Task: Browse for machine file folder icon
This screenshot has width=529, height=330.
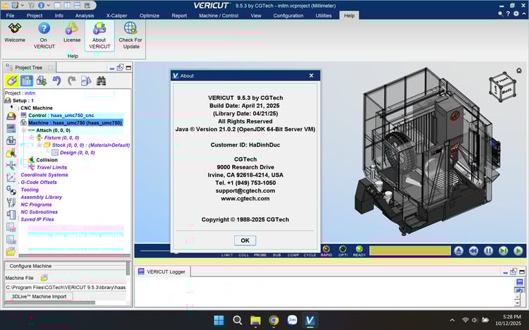Action: (x=44, y=278)
